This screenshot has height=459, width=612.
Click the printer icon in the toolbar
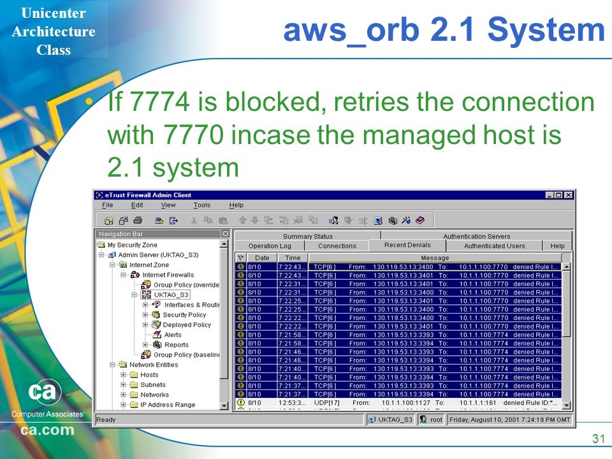(138, 221)
